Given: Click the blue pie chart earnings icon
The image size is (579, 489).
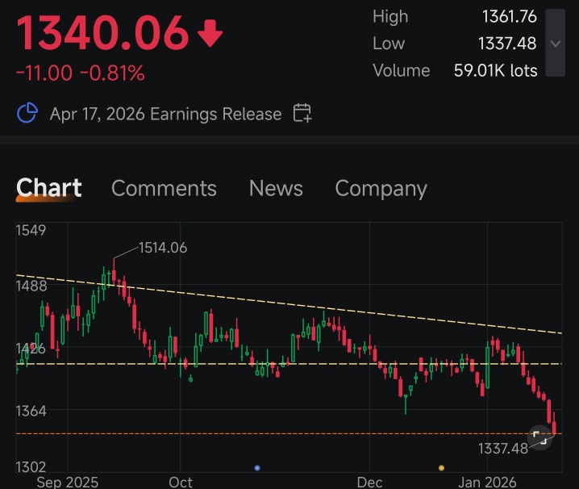Looking at the screenshot, I should [x=27, y=113].
